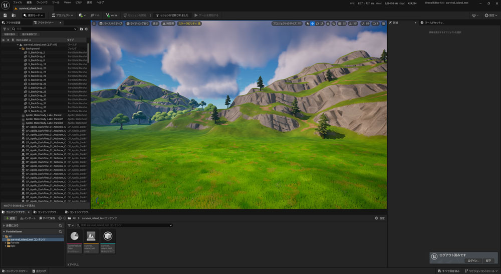Click the Unreal Engine logo icon
This screenshot has height=274, width=501.
pyautogui.click(x=6, y=5)
